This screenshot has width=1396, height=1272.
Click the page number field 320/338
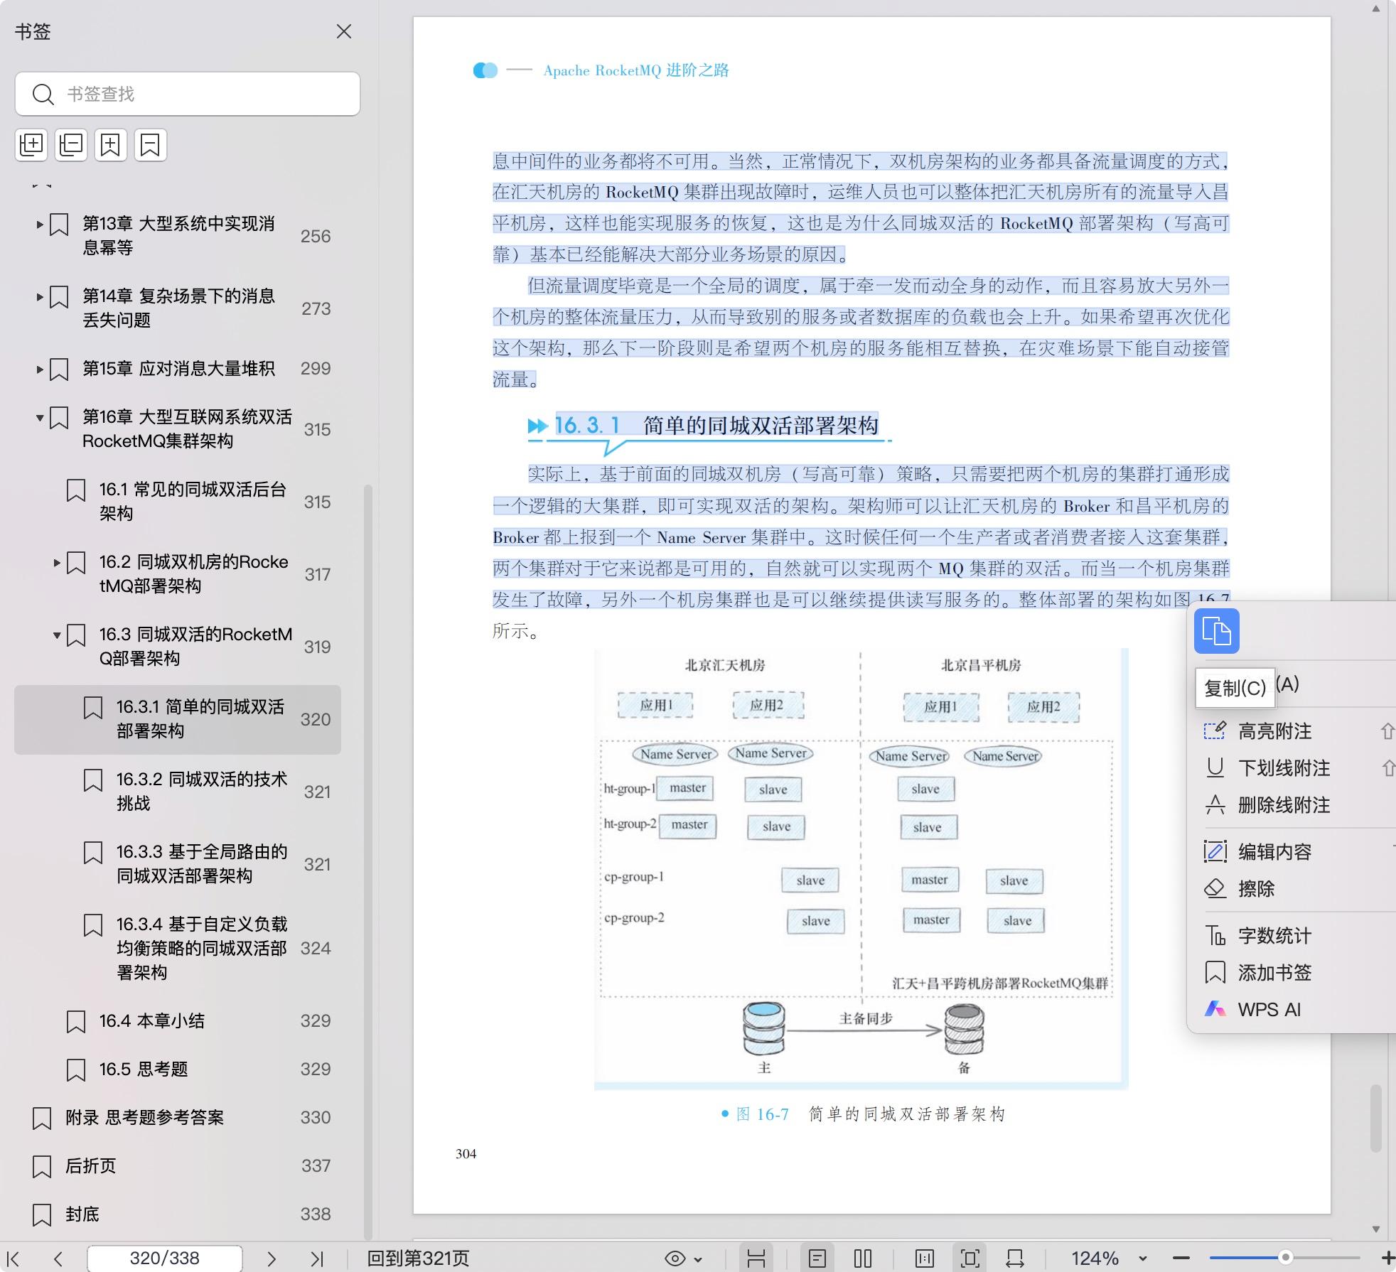164,1258
